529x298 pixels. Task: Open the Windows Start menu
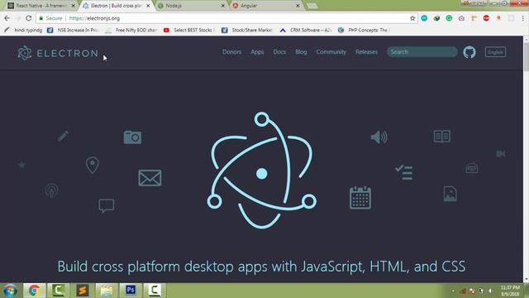pos(10,291)
